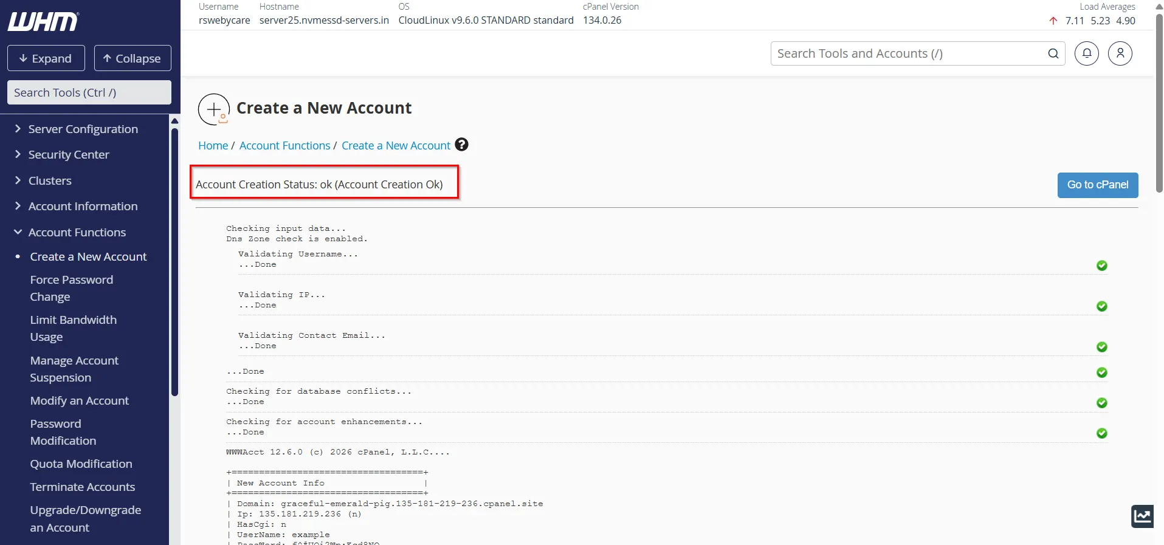
Task: Collapse Account Functions section
Action: coord(77,232)
